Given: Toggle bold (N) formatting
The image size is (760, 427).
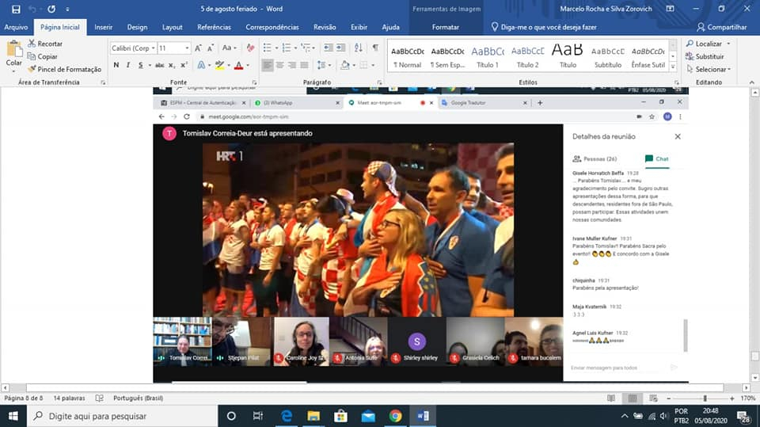Looking at the screenshot, I should (x=116, y=65).
